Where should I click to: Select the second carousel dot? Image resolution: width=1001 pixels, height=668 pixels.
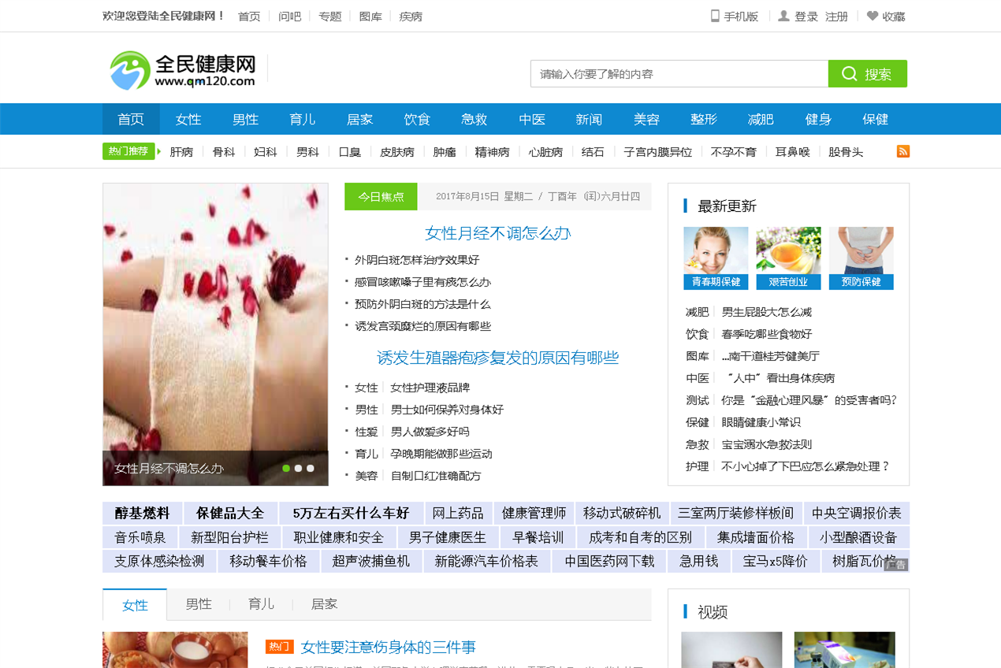[x=298, y=468]
